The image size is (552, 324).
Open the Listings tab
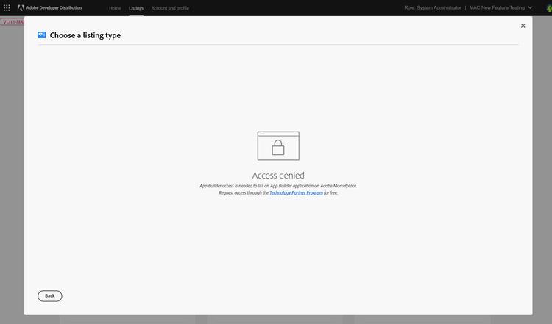(136, 8)
